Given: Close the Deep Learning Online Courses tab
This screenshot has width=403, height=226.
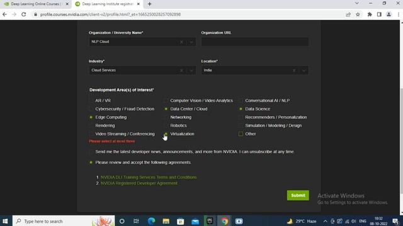Looking at the screenshot, I should [x=67, y=4].
